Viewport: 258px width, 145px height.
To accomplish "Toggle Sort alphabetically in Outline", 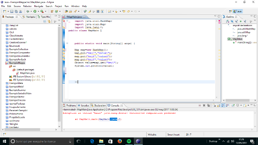I will coord(227,21).
